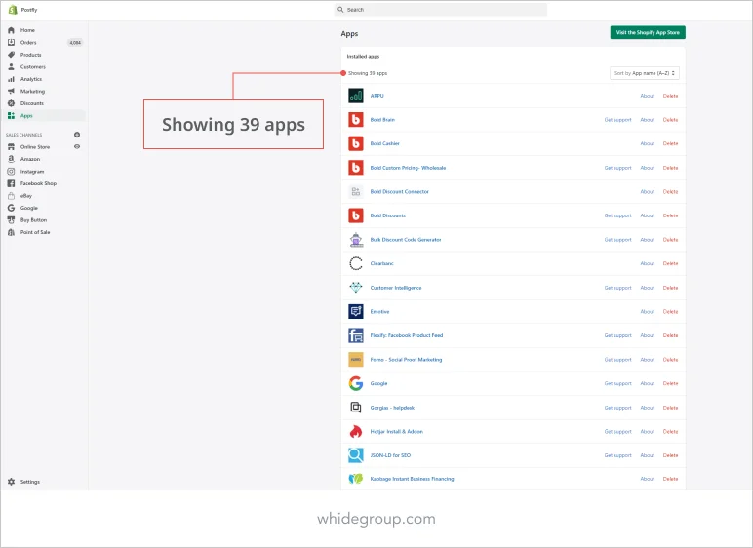Click the Bold Custom Pricing app icon
This screenshot has width=753, height=548.
click(x=355, y=168)
